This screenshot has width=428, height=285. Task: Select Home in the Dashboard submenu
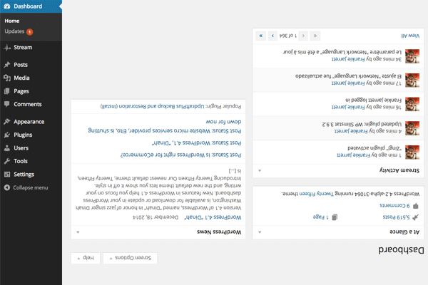(x=12, y=21)
